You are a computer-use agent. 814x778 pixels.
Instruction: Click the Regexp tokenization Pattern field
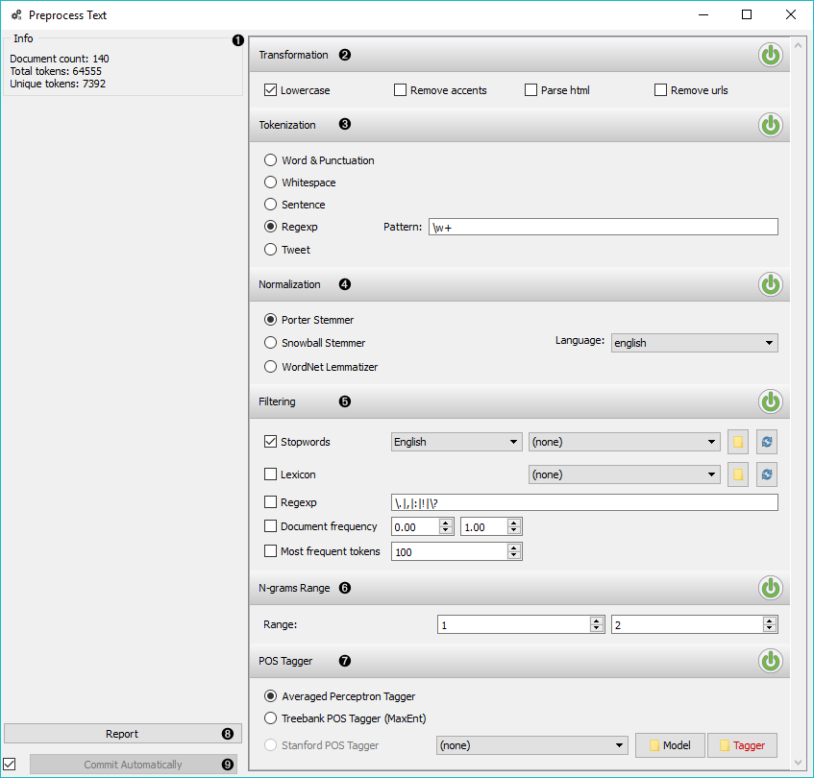[x=603, y=228]
